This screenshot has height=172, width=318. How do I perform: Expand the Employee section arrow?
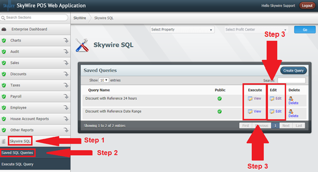[66, 108]
